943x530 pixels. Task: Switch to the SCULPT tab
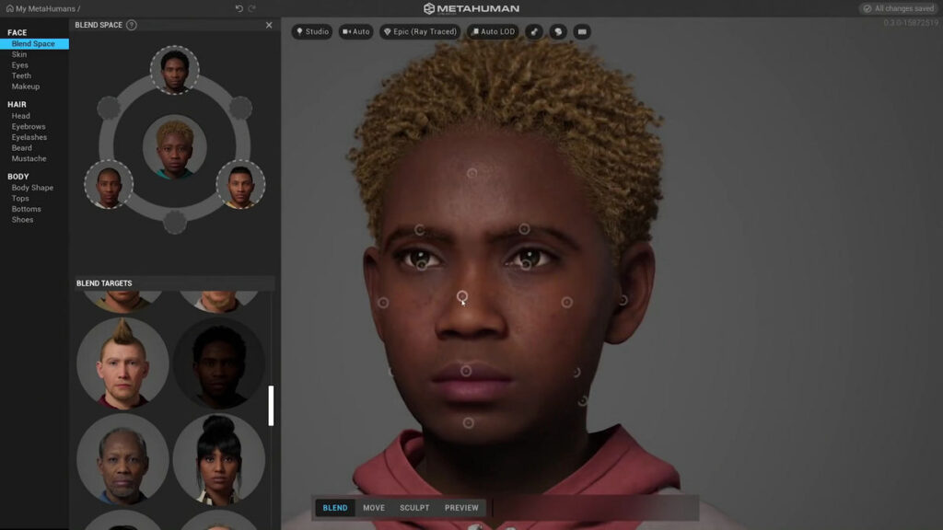point(413,507)
